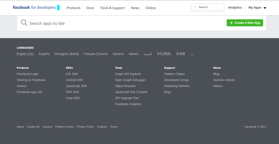Open the Facebook Analytics footer link
279x144 pixels.
click(128, 104)
